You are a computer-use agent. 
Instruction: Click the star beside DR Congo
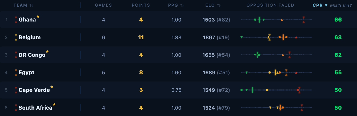(x=47, y=51)
